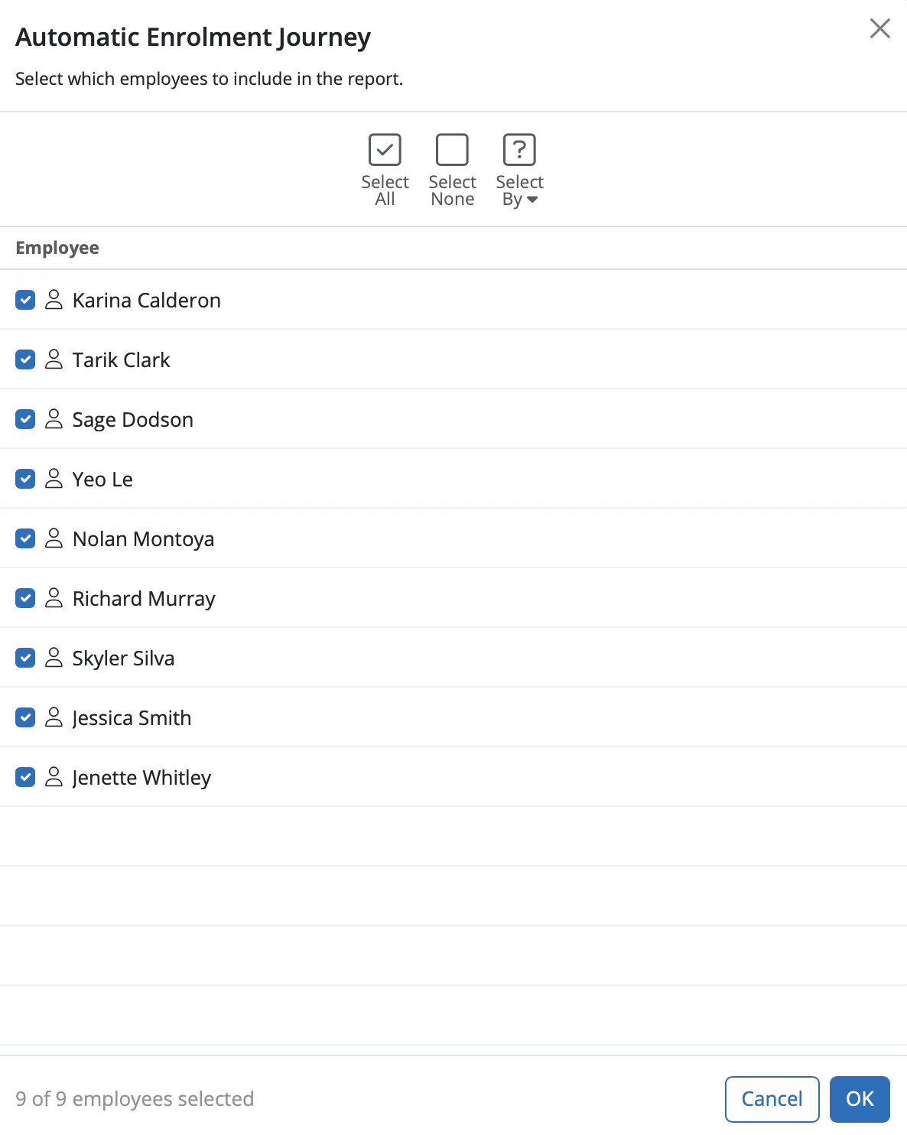Click the Select All checkmark icon
The image size is (907, 1135).
(x=385, y=150)
